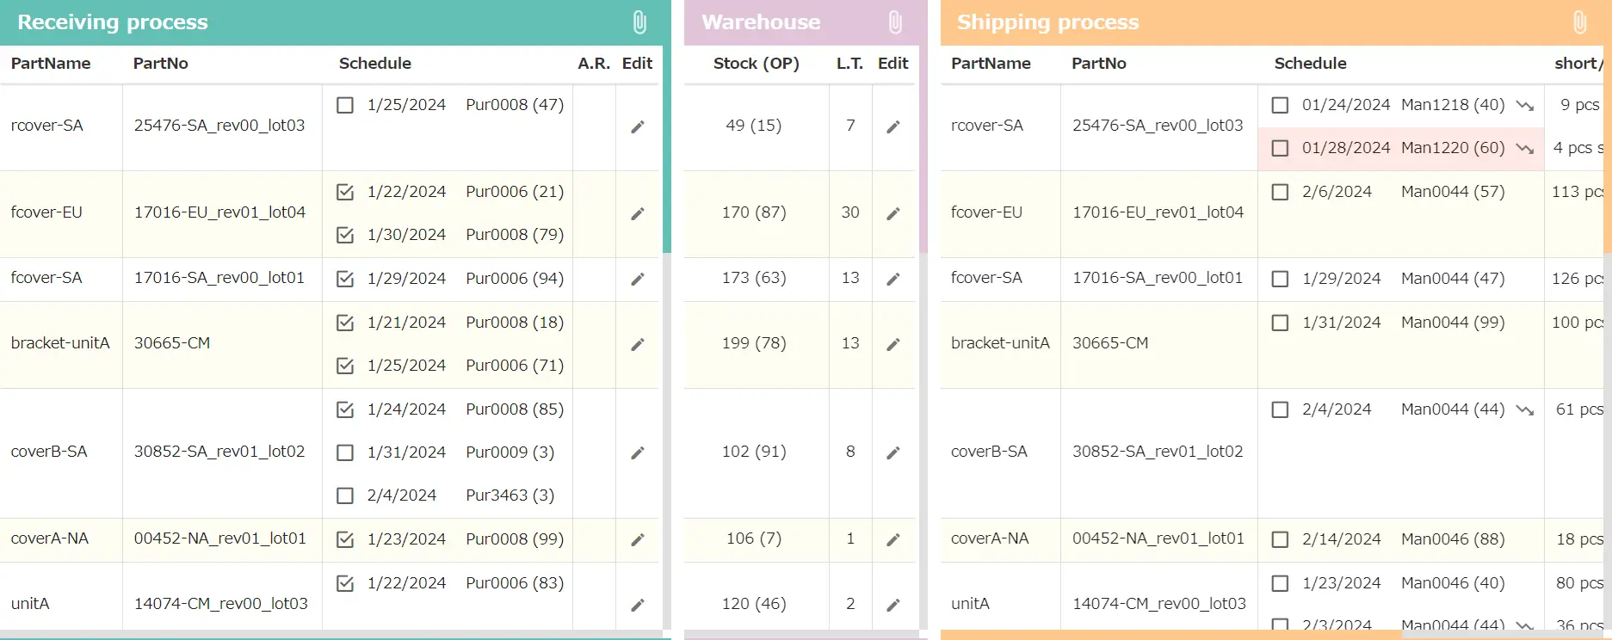The width and height of the screenshot is (1612, 640).
Task: Edit the warehouse row with stock 106 (7)
Action: click(893, 540)
